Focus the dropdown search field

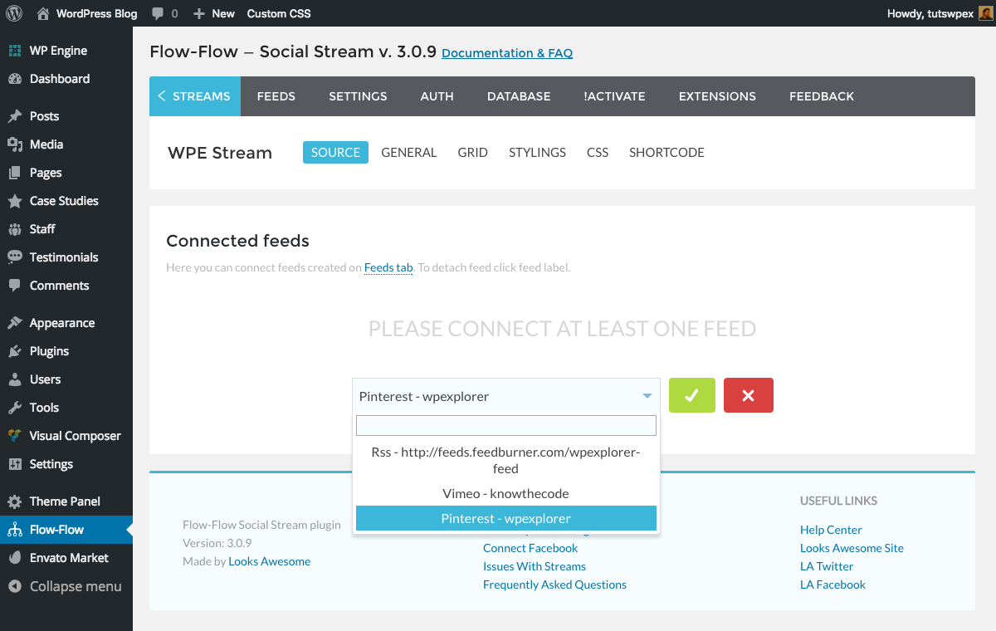[x=506, y=426]
